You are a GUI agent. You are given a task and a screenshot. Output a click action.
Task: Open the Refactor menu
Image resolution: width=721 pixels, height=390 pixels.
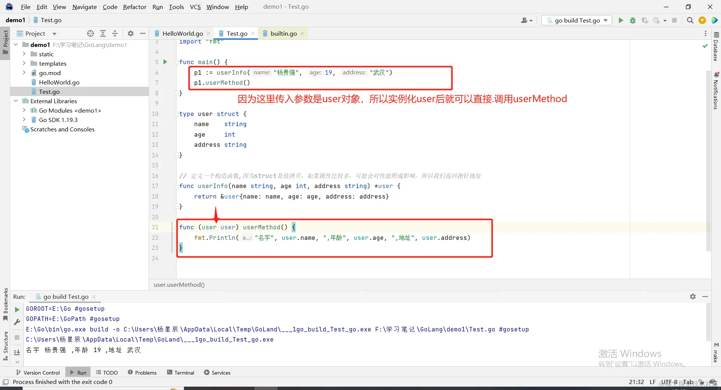(x=134, y=7)
